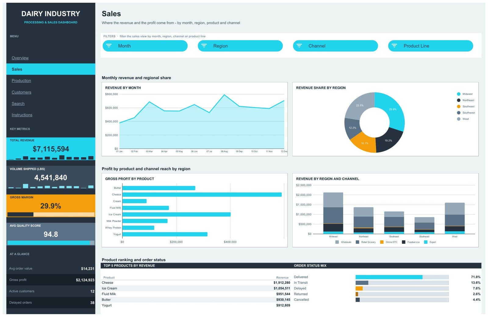Click the Total Revenue value $7,115,594
488x317 pixels.
[51, 149]
